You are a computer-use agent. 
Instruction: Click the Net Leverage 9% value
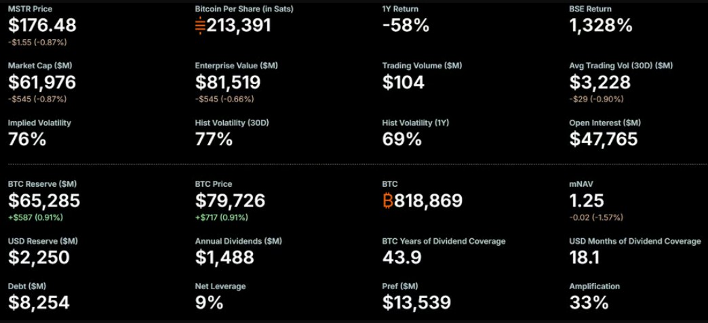coord(210,303)
